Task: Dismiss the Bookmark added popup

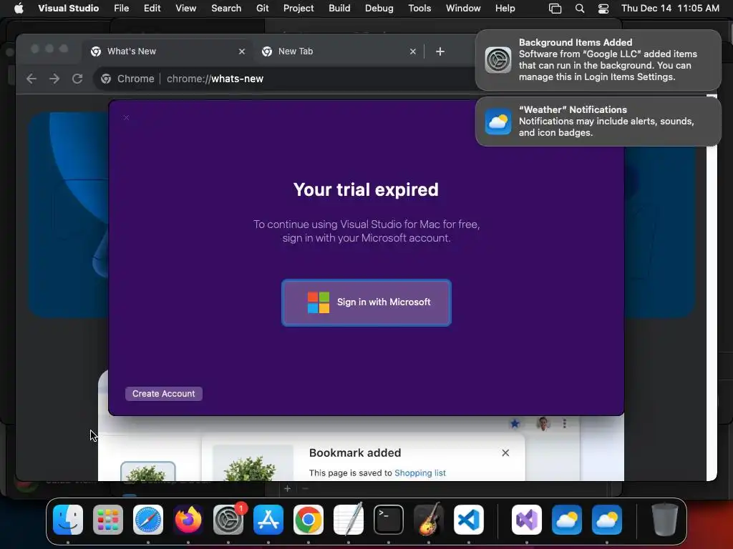Action: (505, 452)
